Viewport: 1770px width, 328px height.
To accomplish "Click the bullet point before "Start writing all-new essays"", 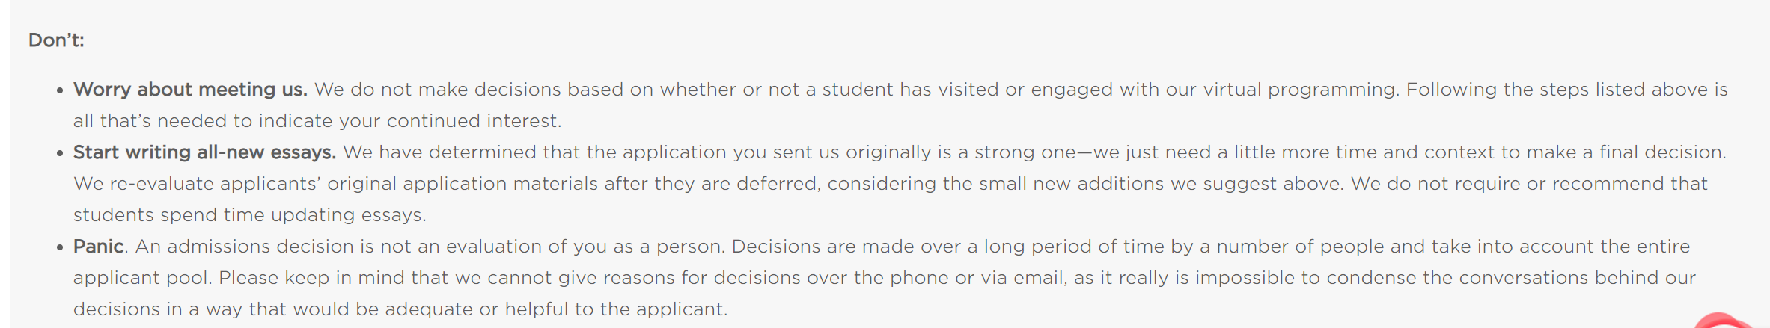I will pos(60,153).
